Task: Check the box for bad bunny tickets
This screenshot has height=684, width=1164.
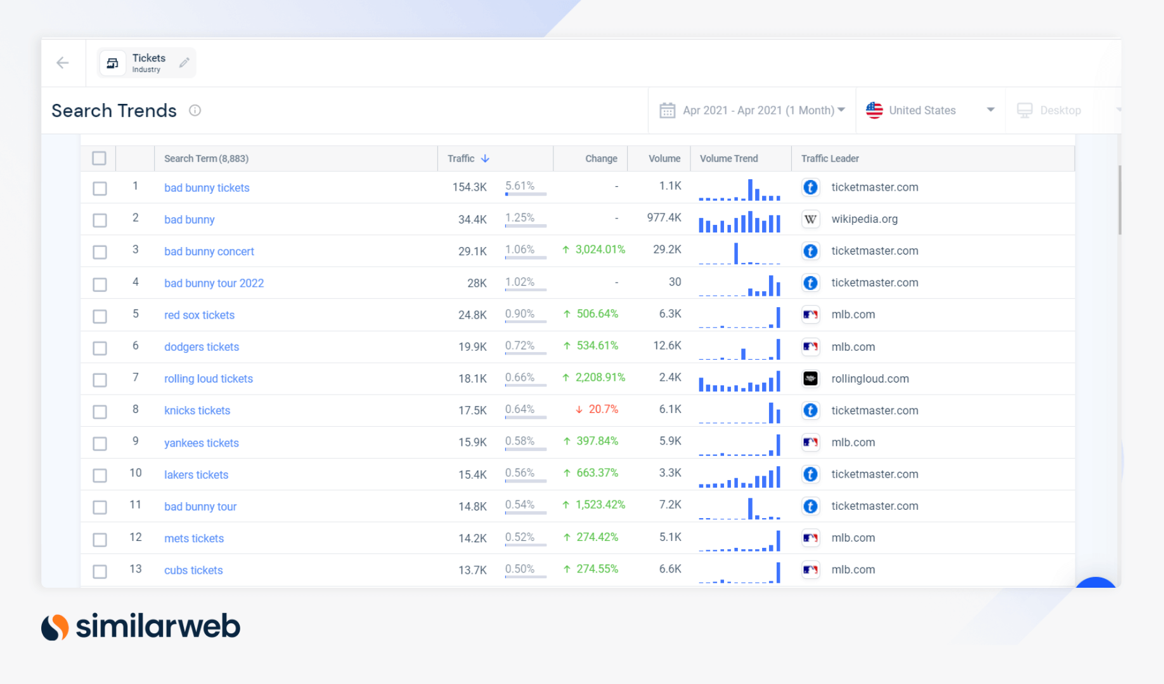Action: 100,188
